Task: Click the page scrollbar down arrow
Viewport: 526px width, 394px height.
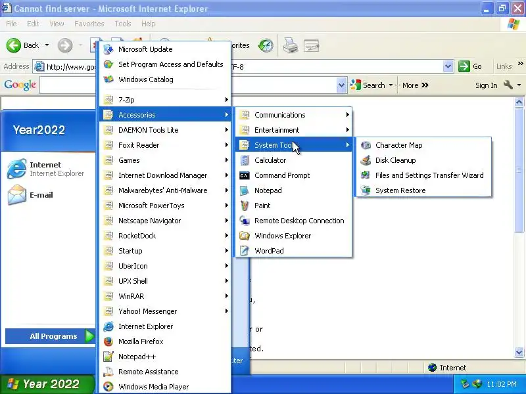Action: click(x=519, y=352)
